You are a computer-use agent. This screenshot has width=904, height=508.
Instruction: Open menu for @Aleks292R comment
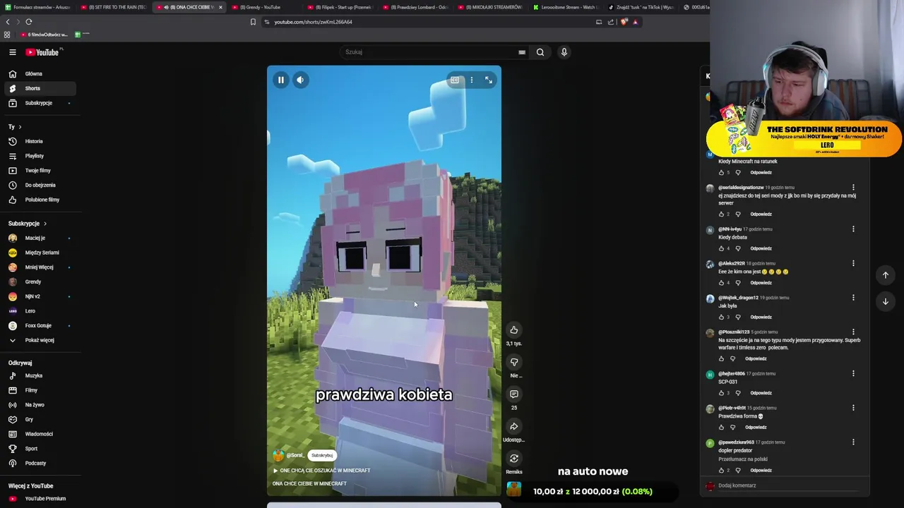click(853, 263)
